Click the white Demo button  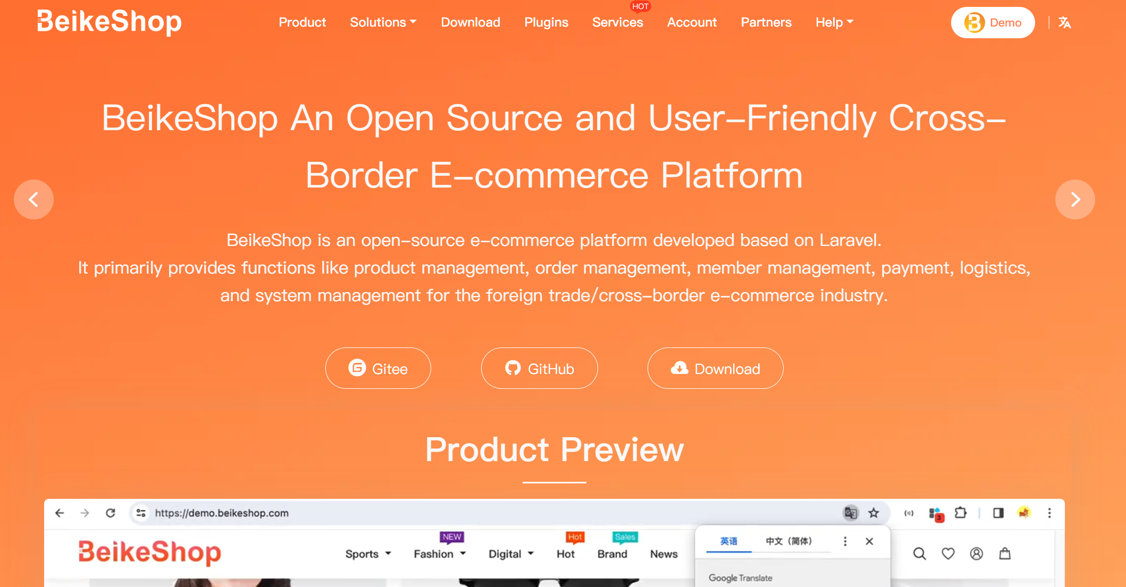[993, 22]
